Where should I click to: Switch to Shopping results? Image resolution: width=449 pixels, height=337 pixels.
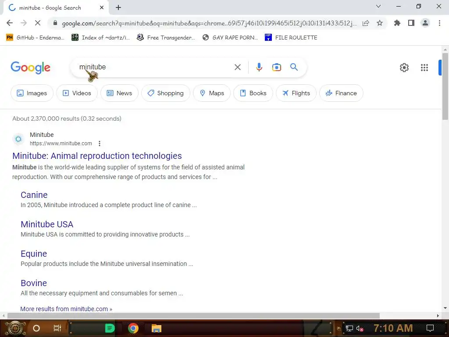click(165, 93)
